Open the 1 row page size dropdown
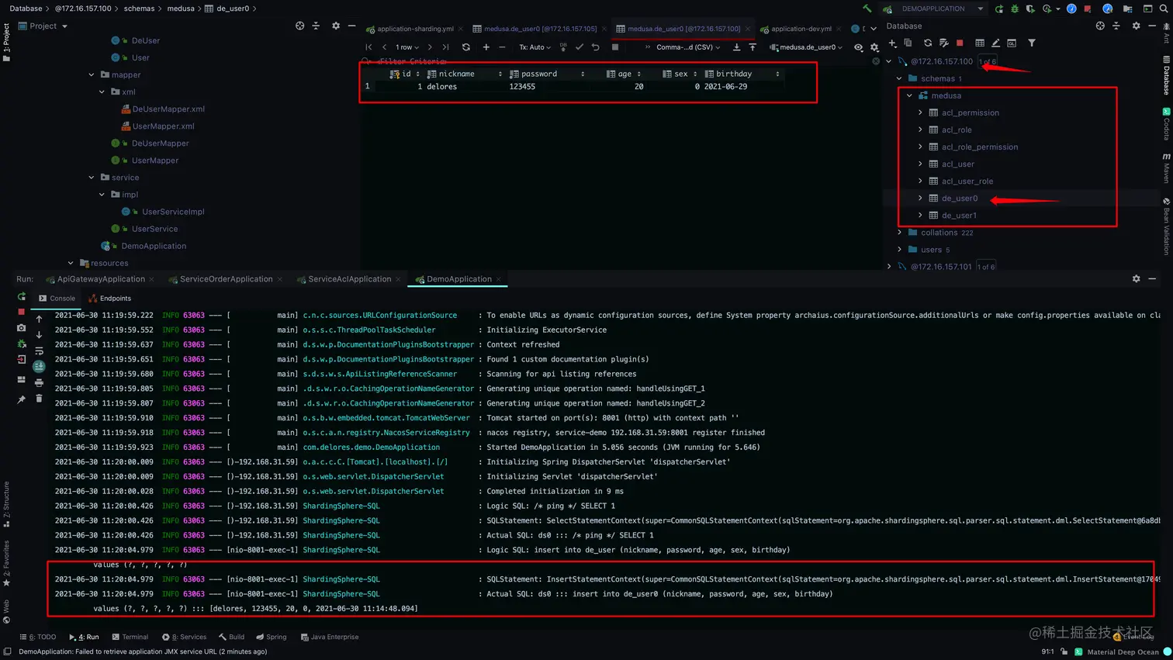Image resolution: width=1173 pixels, height=660 pixels. [407, 47]
